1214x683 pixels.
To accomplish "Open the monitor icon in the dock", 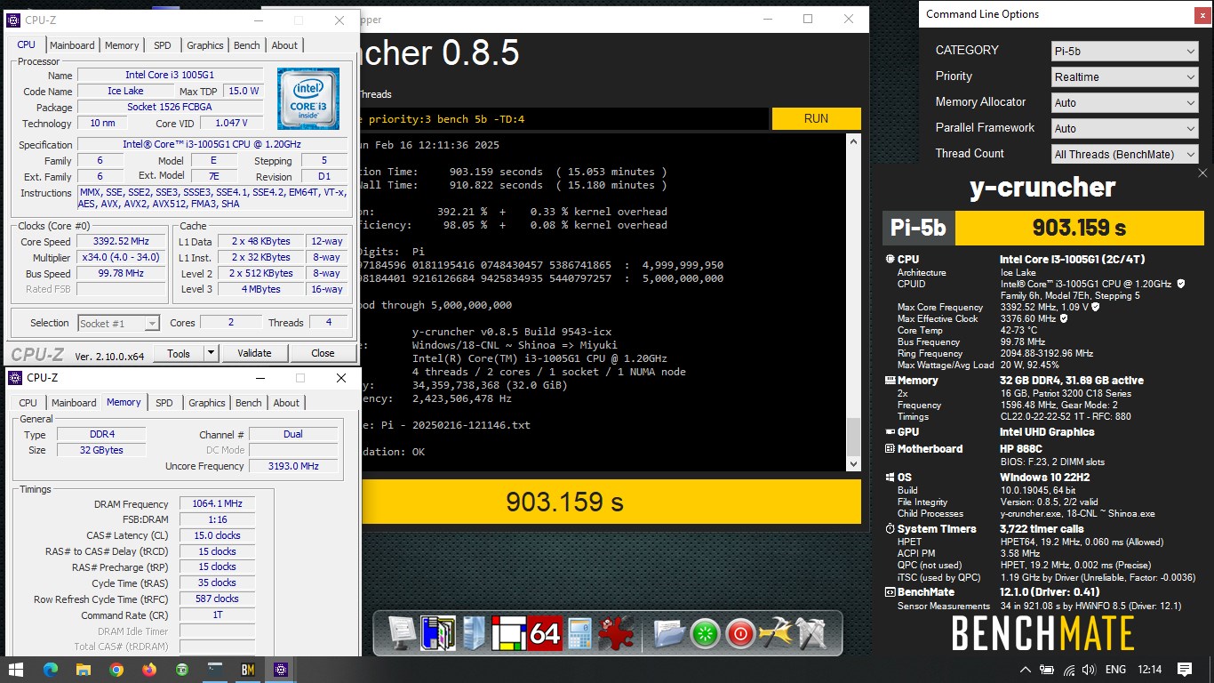I will 403,633.
